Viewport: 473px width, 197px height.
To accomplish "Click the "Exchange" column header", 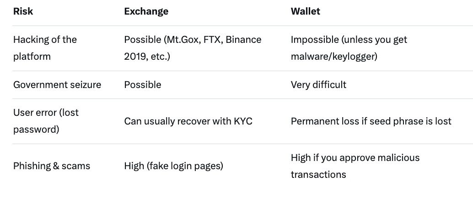I will tap(146, 11).
